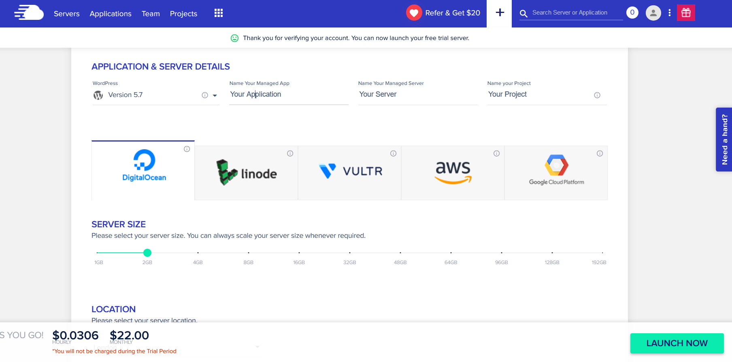This screenshot has width=732, height=362.
Task: Open the Servers menu
Action: pyautogui.click(x=66, y=13)
